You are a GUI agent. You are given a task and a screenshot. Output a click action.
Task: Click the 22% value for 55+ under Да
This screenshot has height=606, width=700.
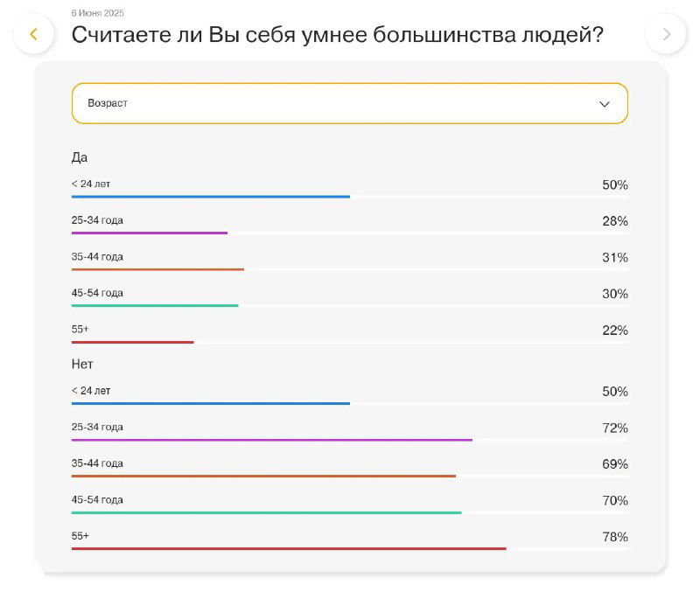616,331
